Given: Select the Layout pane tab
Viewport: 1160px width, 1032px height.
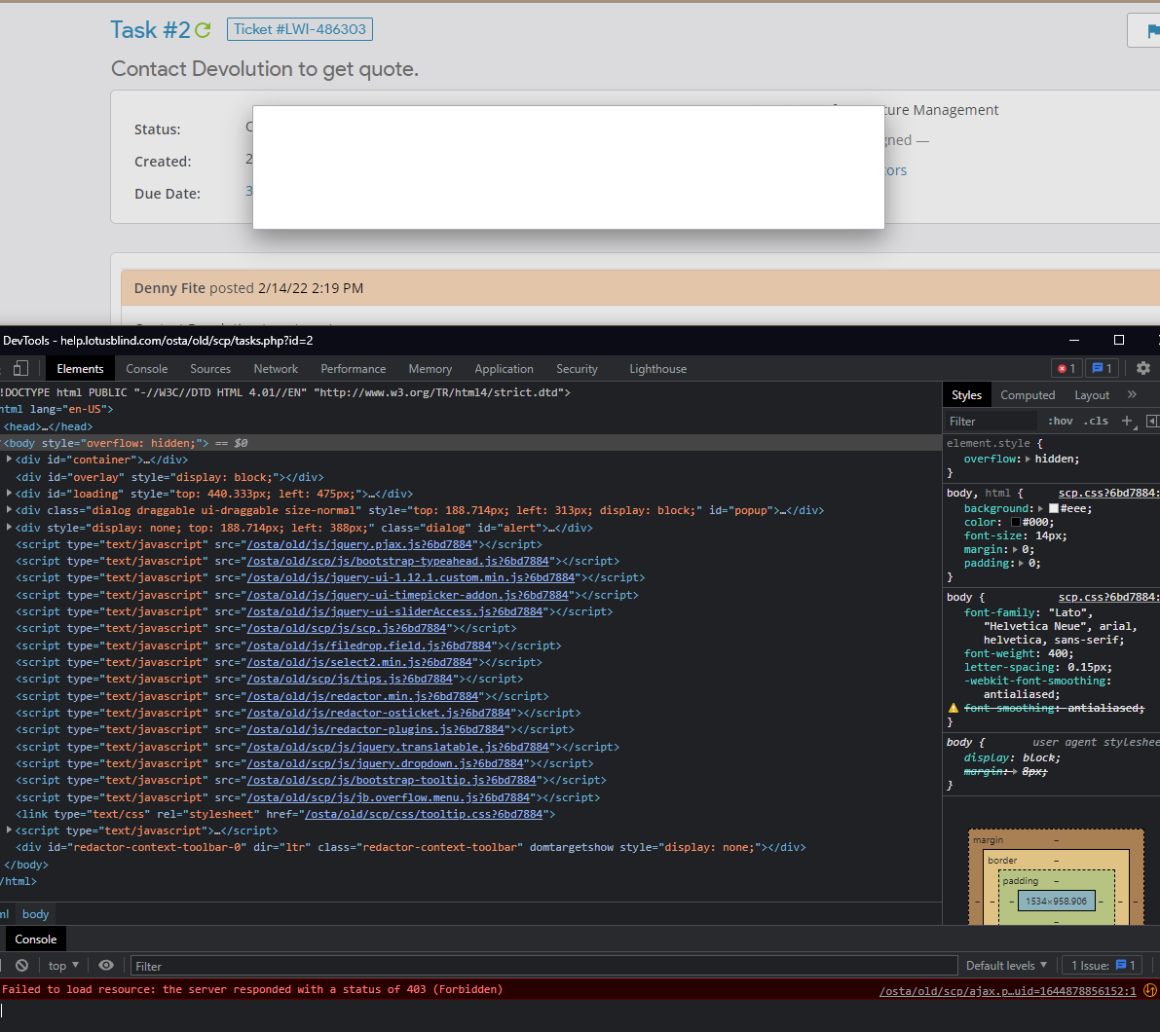Looking at the screenshot, I should pyautogui.click(x=1091, y=394).
